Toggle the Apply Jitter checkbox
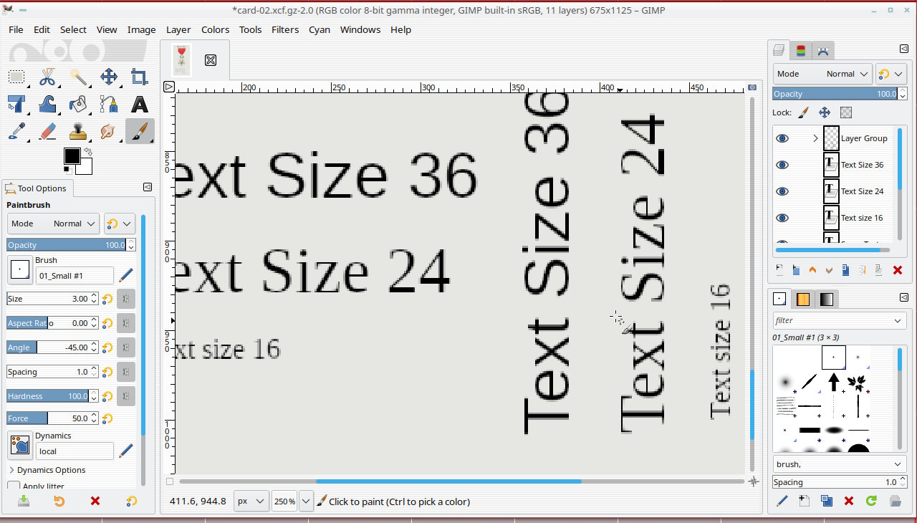The width and height of the screenshot is (917, 523). click(14, 486)
